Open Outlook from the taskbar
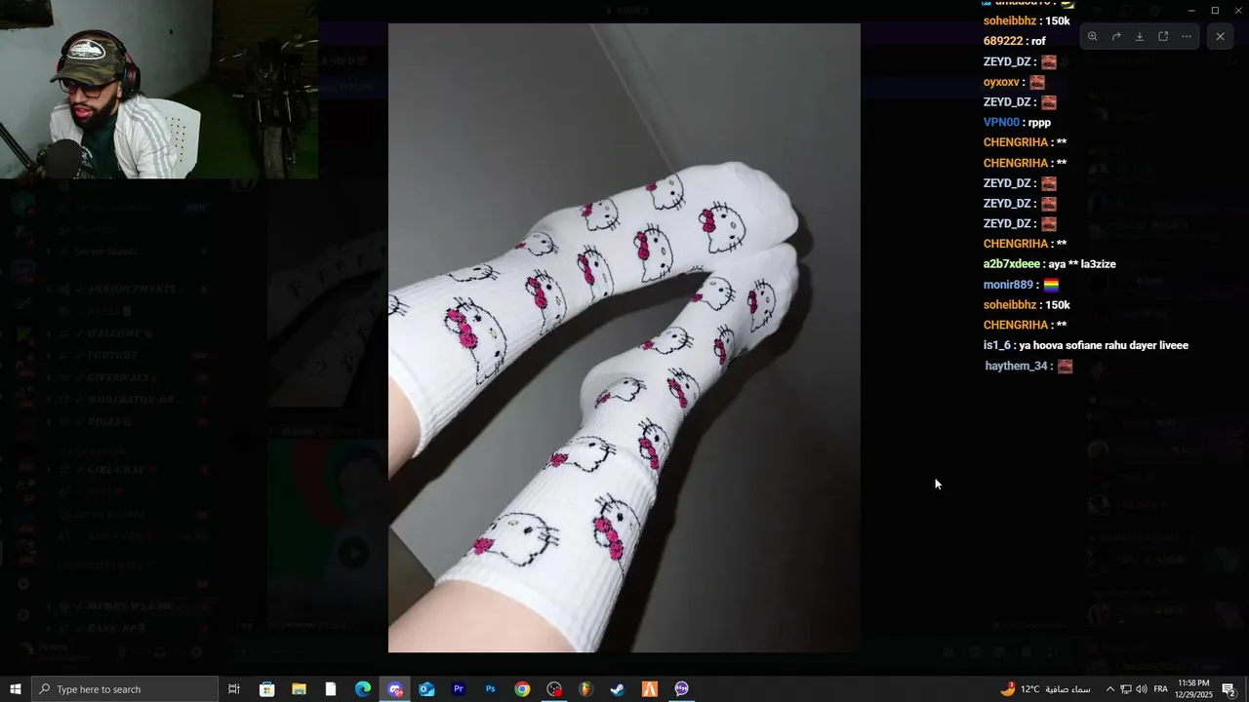This screenshot has height=702, width=1249. coord(426,689)
